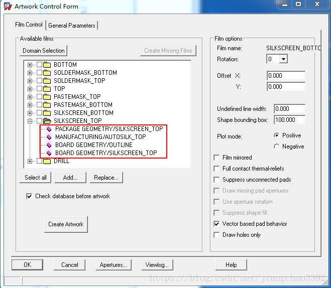331x288 pixels.
Task: Enable Full contact thermal-reliefs
Action: coord(216,169)
